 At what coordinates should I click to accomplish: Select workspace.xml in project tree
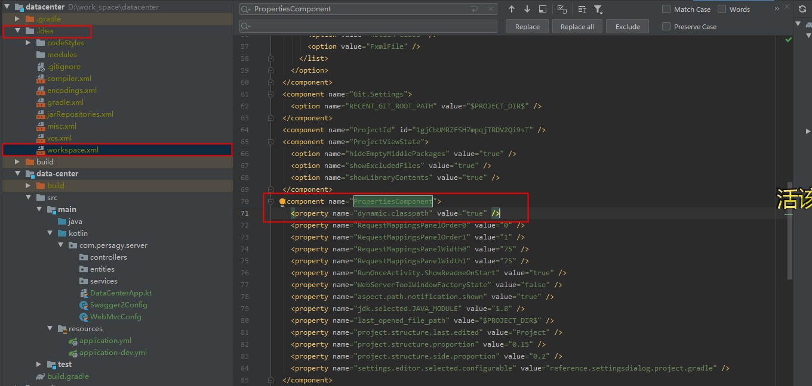click(x=73, y=150)
